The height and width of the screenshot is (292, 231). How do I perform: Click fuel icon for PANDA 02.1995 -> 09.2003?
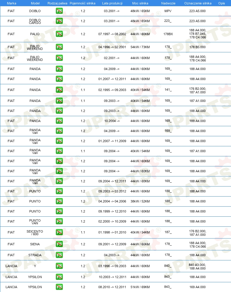coord(59,90)
